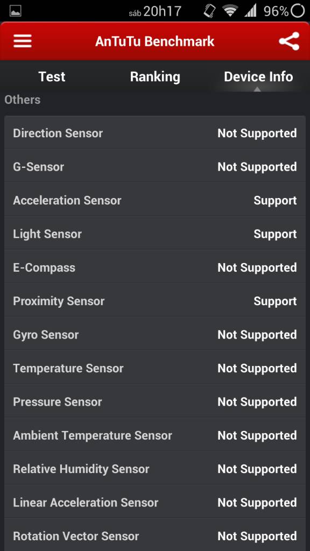Open the hamburger menu icon
310x551 pixels.
(x=23, y=41)
